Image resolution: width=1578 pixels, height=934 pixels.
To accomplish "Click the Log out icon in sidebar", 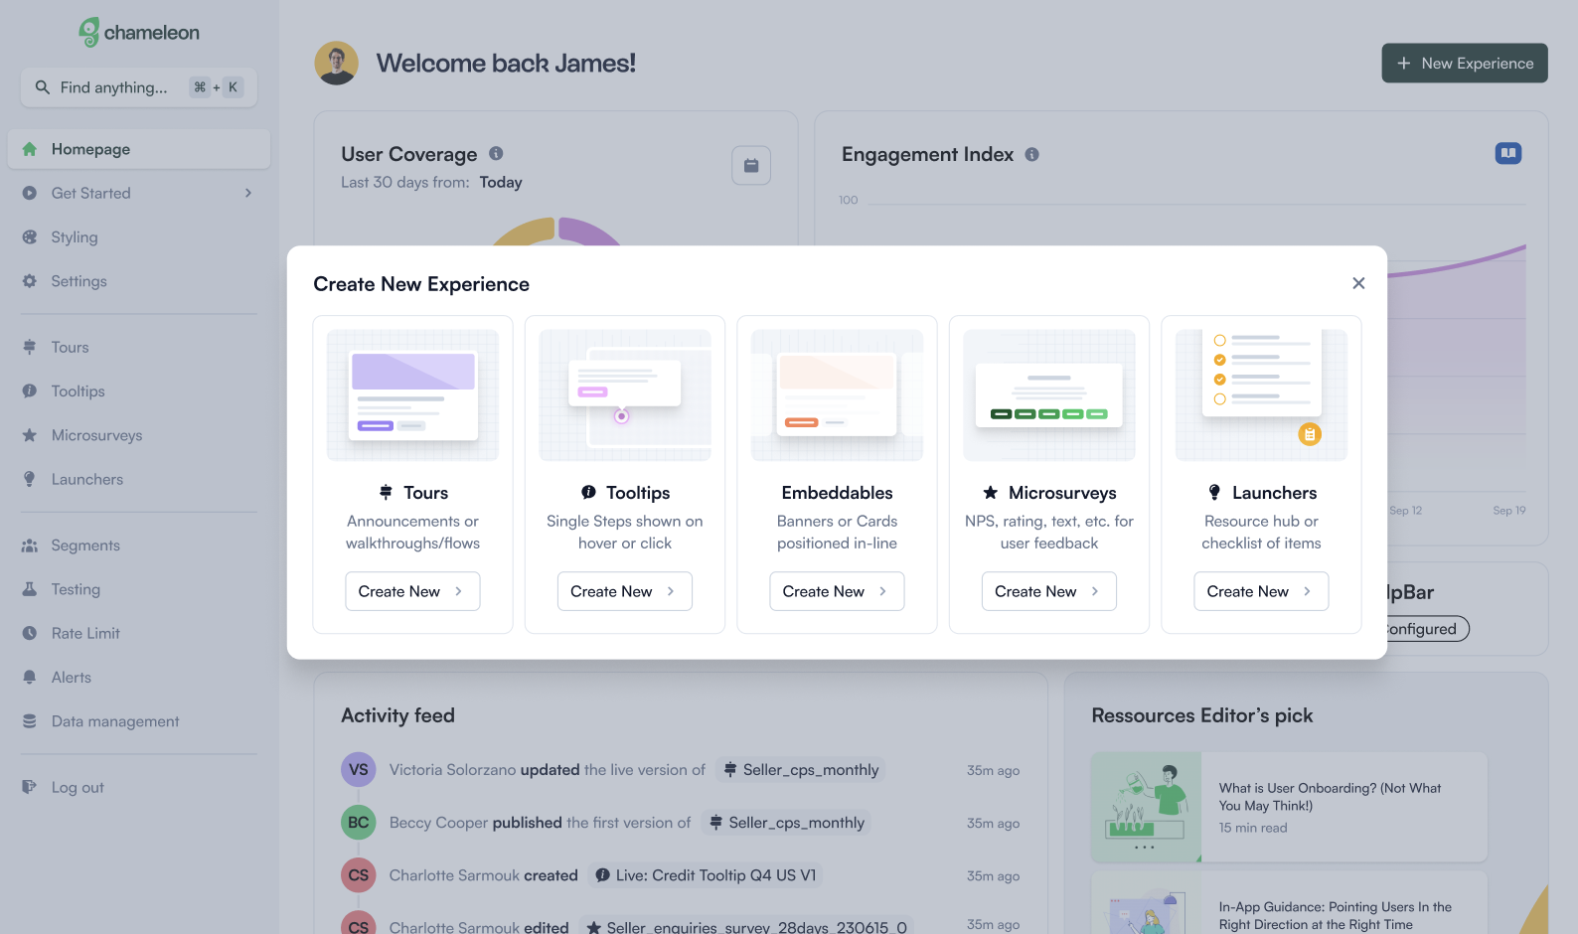I will click(x=30, y=787).
